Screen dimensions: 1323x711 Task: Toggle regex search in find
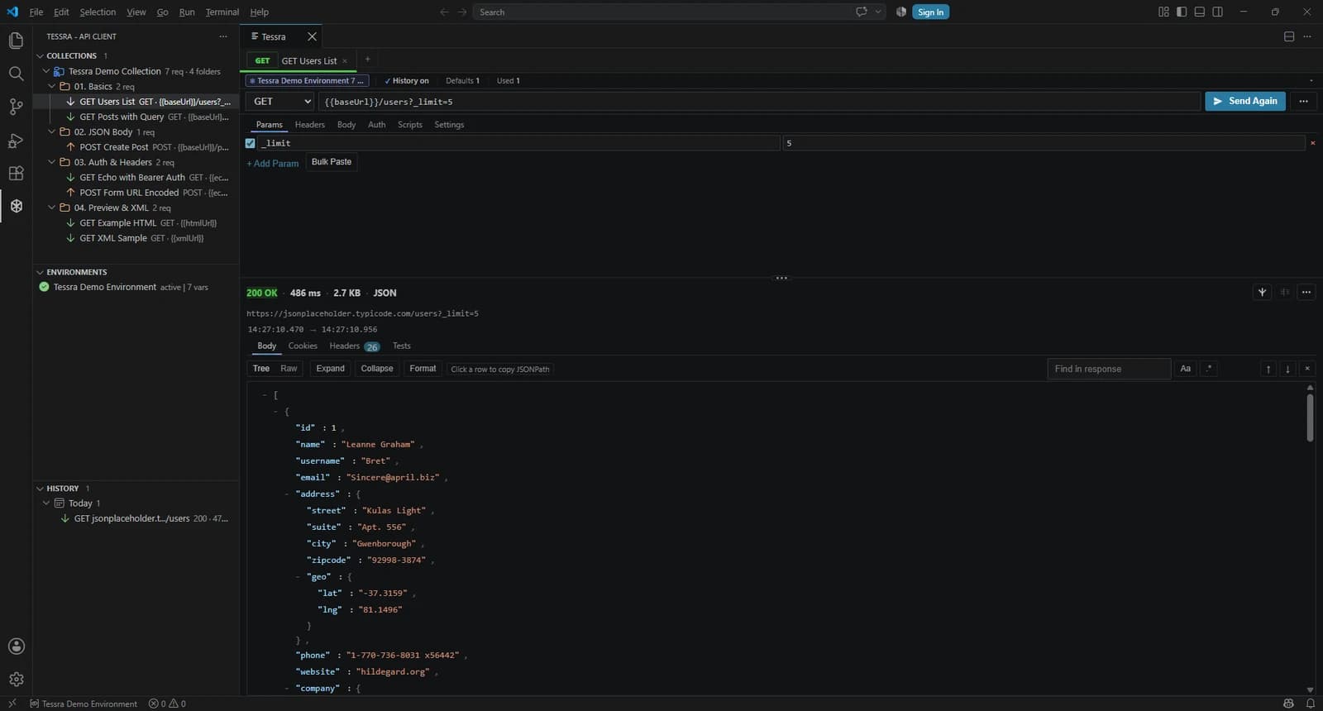pos(1209,369)
